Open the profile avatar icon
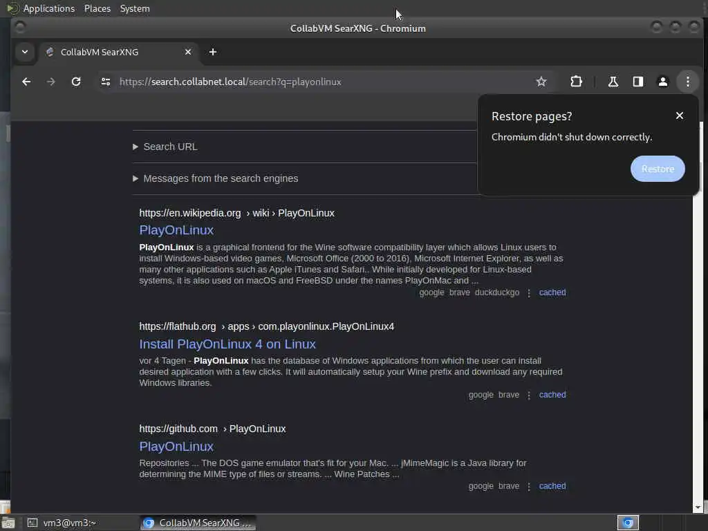Screen dimensions: 708x531 point(662,82)
